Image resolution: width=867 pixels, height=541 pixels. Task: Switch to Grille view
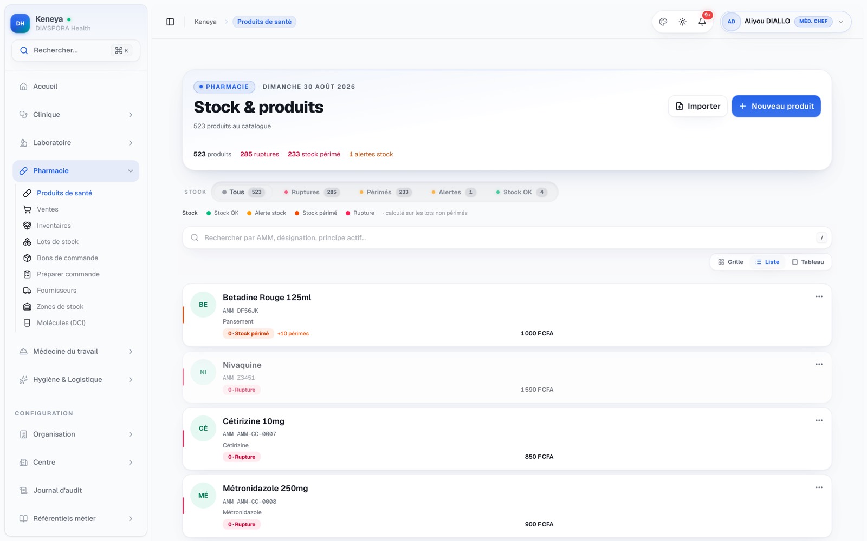(x=730, y=262)
